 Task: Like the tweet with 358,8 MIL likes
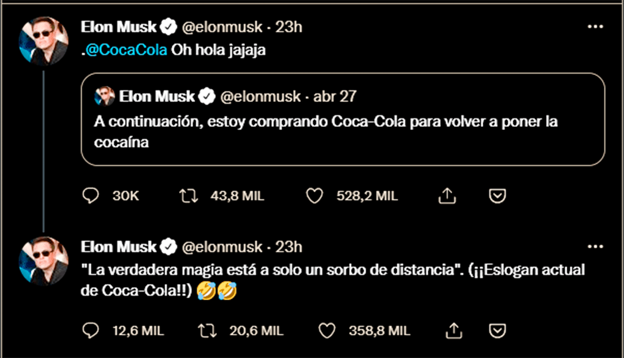click(327, 331)
